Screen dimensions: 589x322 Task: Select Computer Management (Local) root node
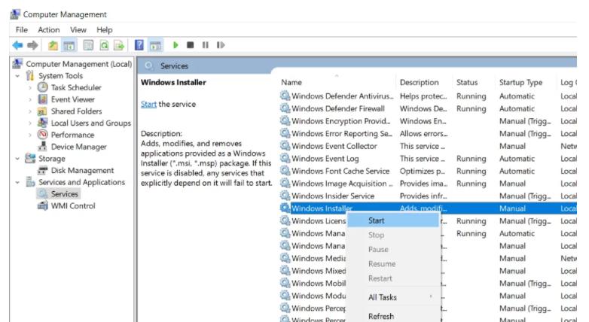point(79,64)
